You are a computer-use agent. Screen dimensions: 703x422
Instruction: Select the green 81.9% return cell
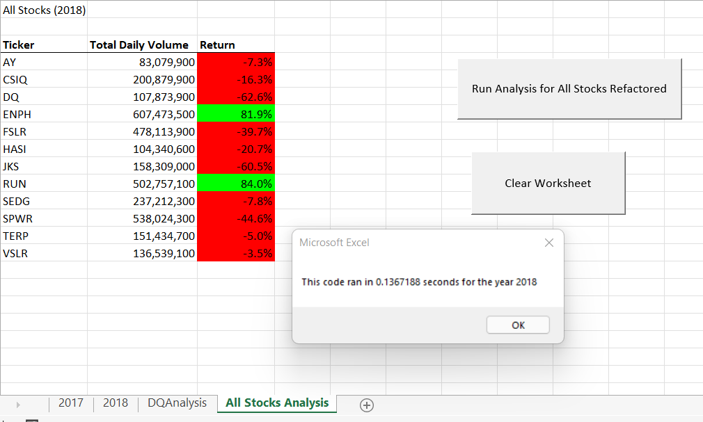tap(236, 114)
